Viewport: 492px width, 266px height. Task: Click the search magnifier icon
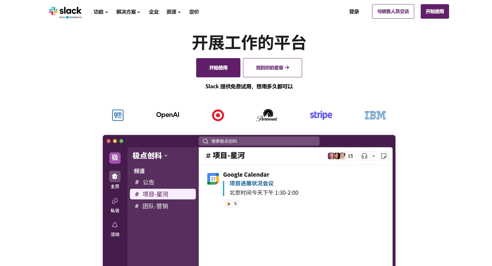[206, 141]
